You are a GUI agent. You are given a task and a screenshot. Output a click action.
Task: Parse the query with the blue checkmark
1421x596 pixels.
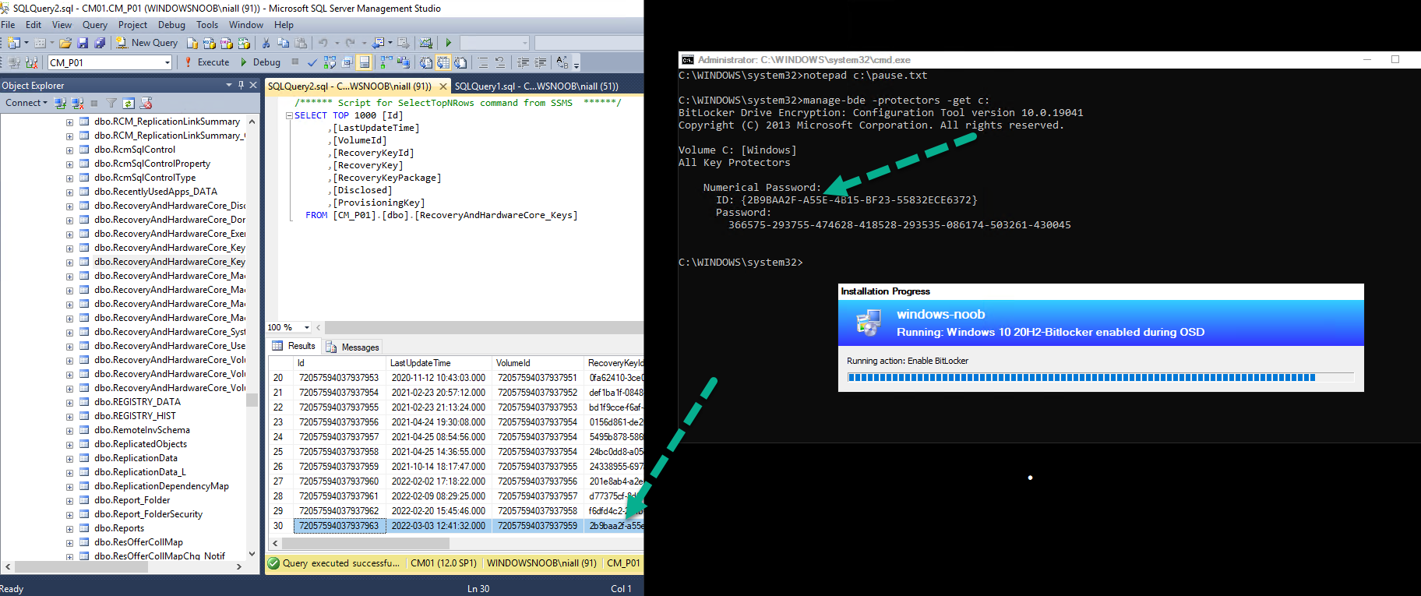(x=312, y=62)
